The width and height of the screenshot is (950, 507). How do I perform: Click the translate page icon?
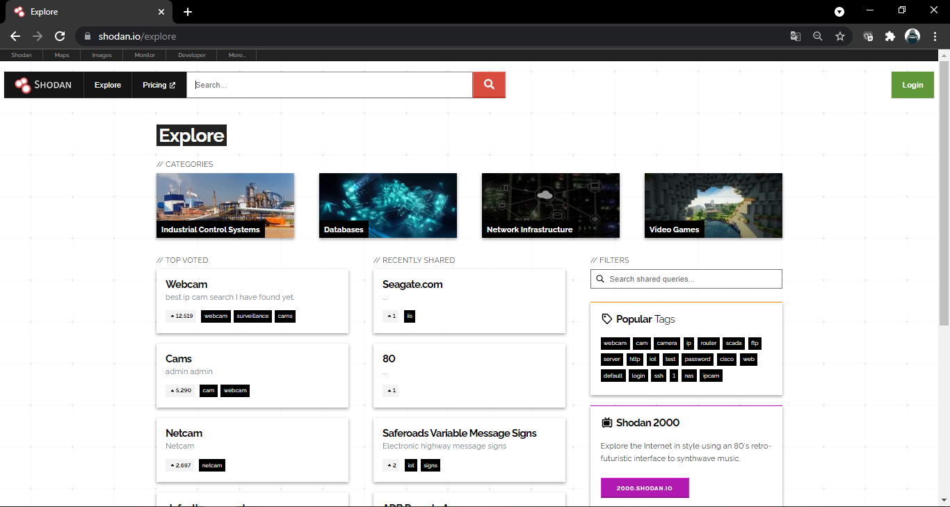coord(796,36)
